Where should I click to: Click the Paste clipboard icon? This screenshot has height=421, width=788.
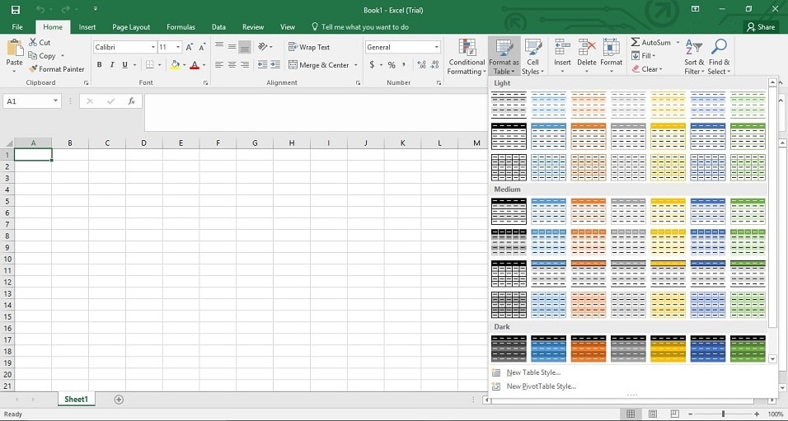pyautogui.click(x=15, y=49)
